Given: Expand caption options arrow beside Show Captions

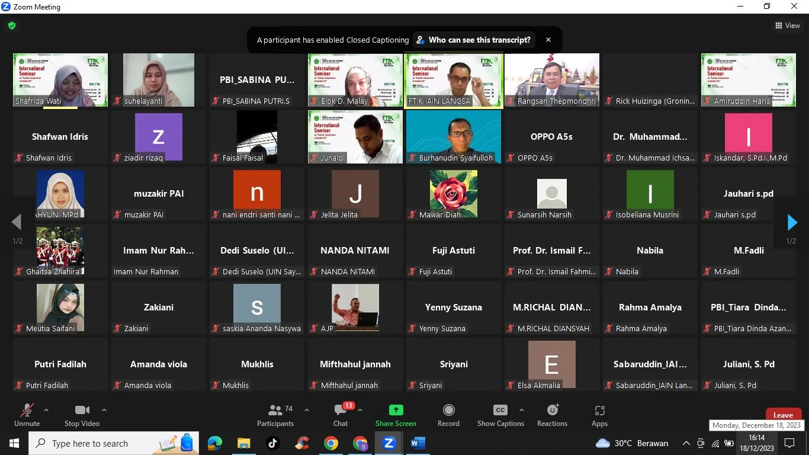Looking at the screenshot, I should point(521,410).
